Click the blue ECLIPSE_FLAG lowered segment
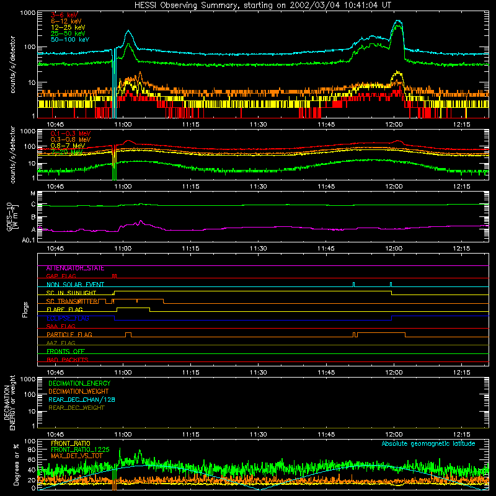 (253, 320)
